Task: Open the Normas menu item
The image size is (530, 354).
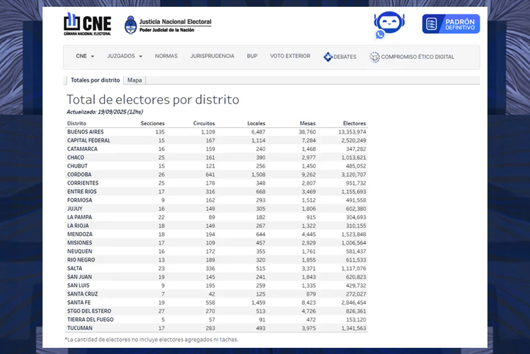Action: coord(166,56)
